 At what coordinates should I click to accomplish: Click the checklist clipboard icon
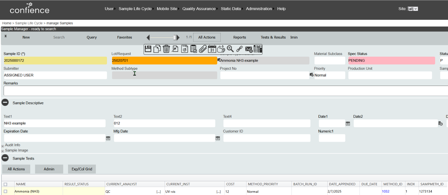[x=193, y=49]
